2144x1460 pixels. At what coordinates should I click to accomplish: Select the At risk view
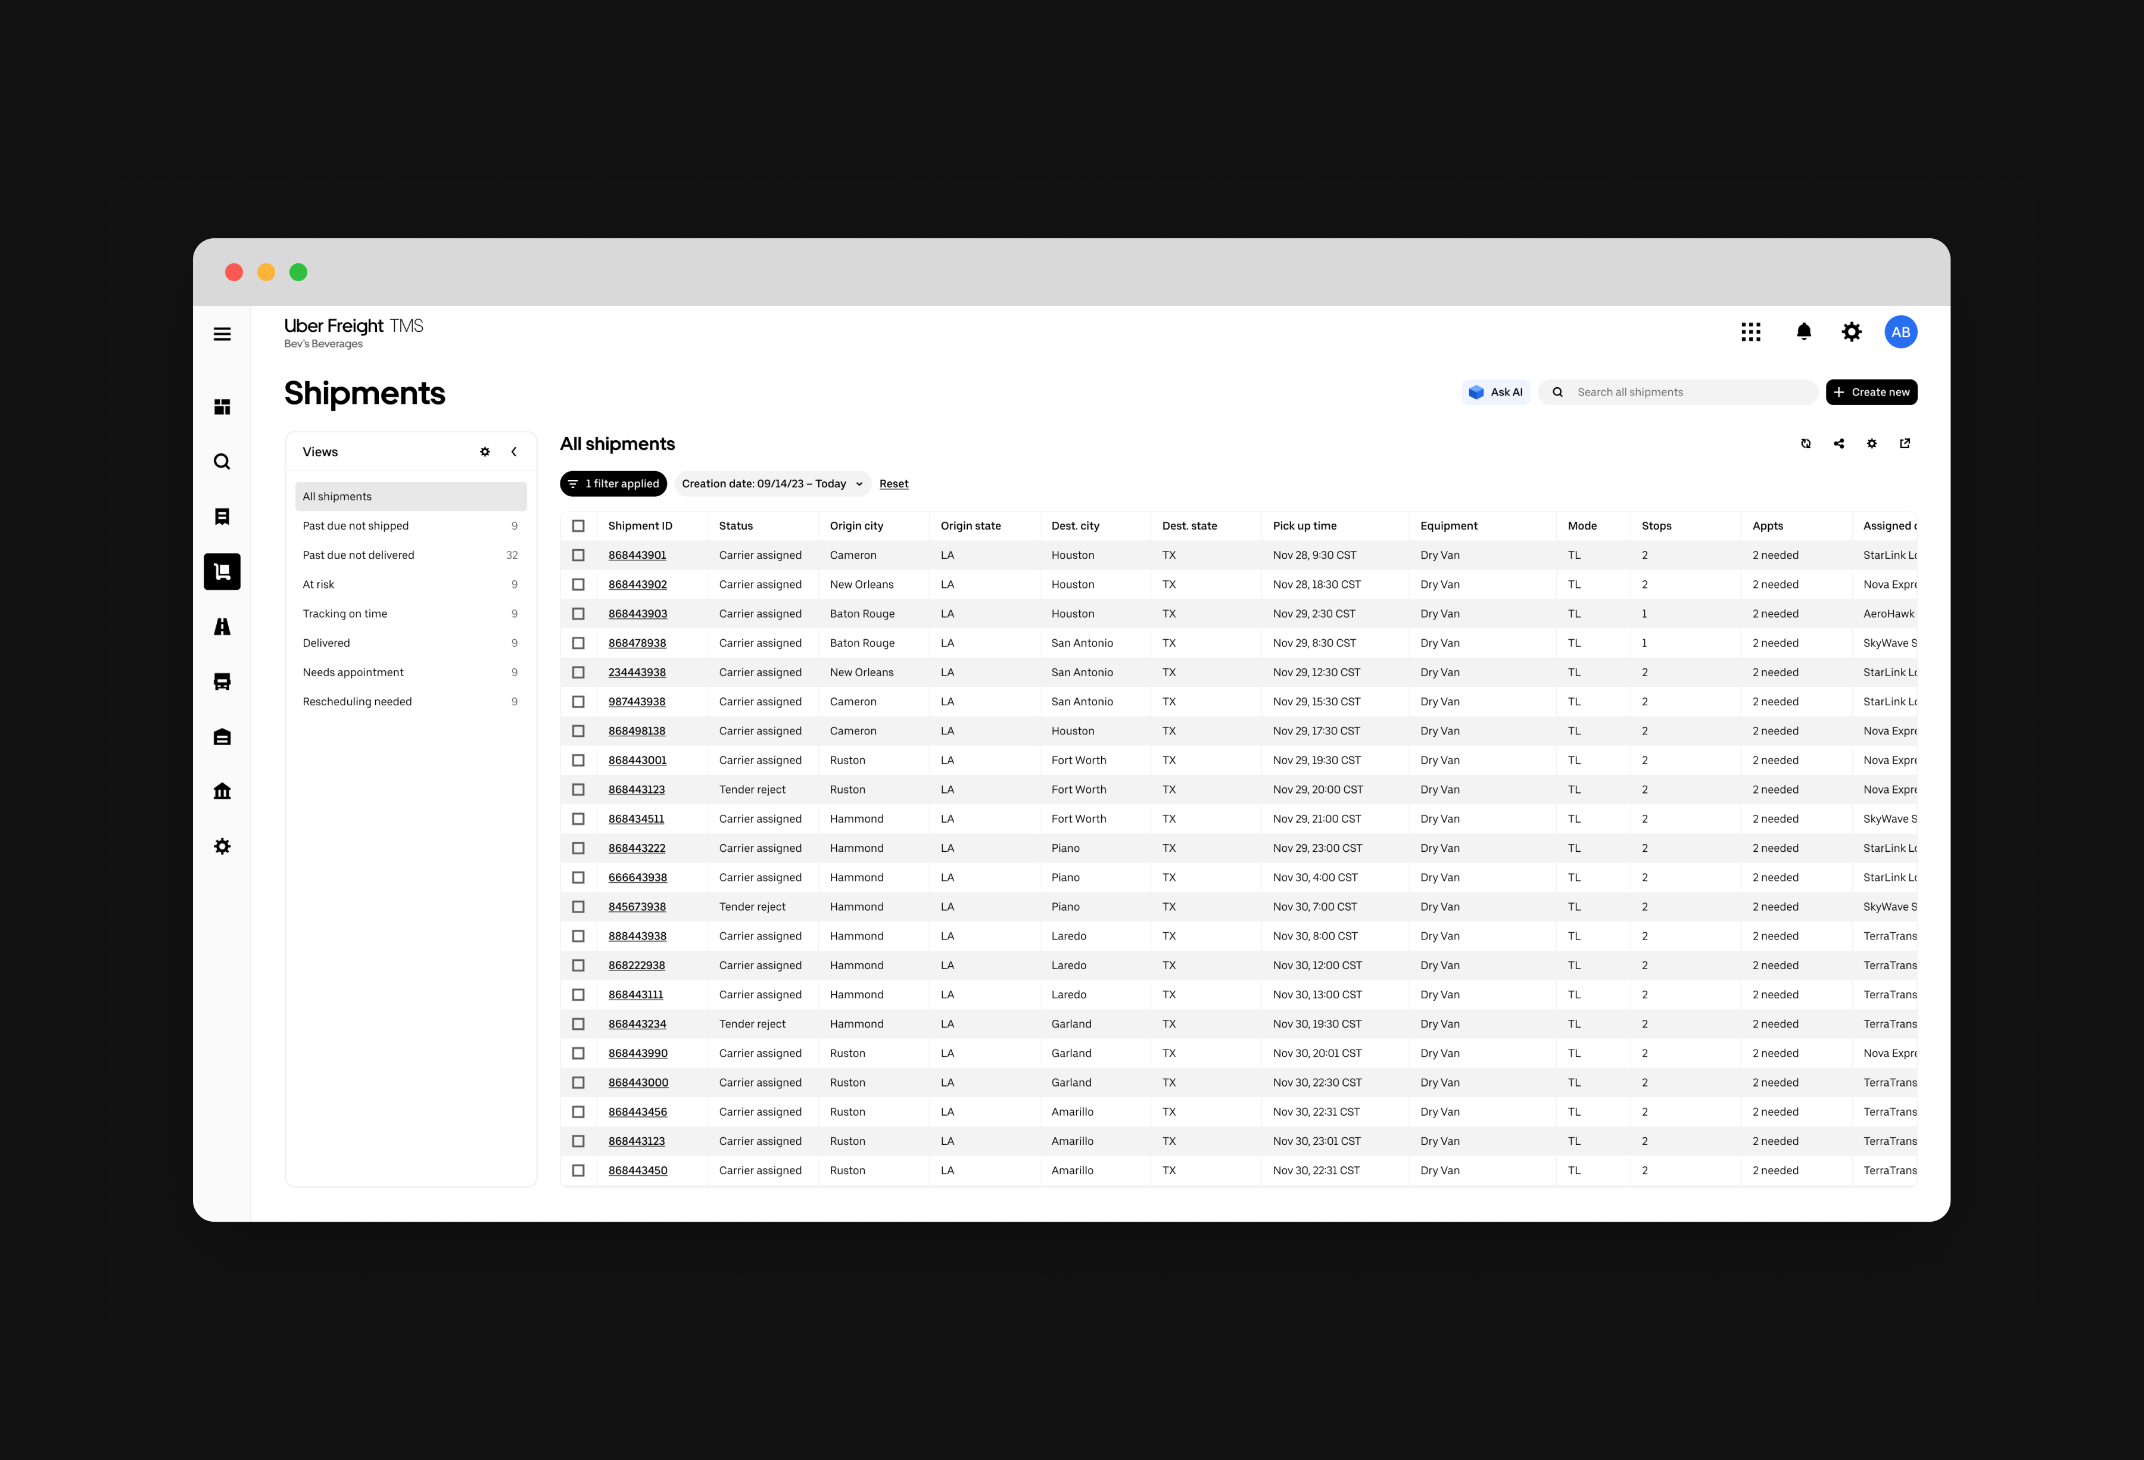click(318, 584)
